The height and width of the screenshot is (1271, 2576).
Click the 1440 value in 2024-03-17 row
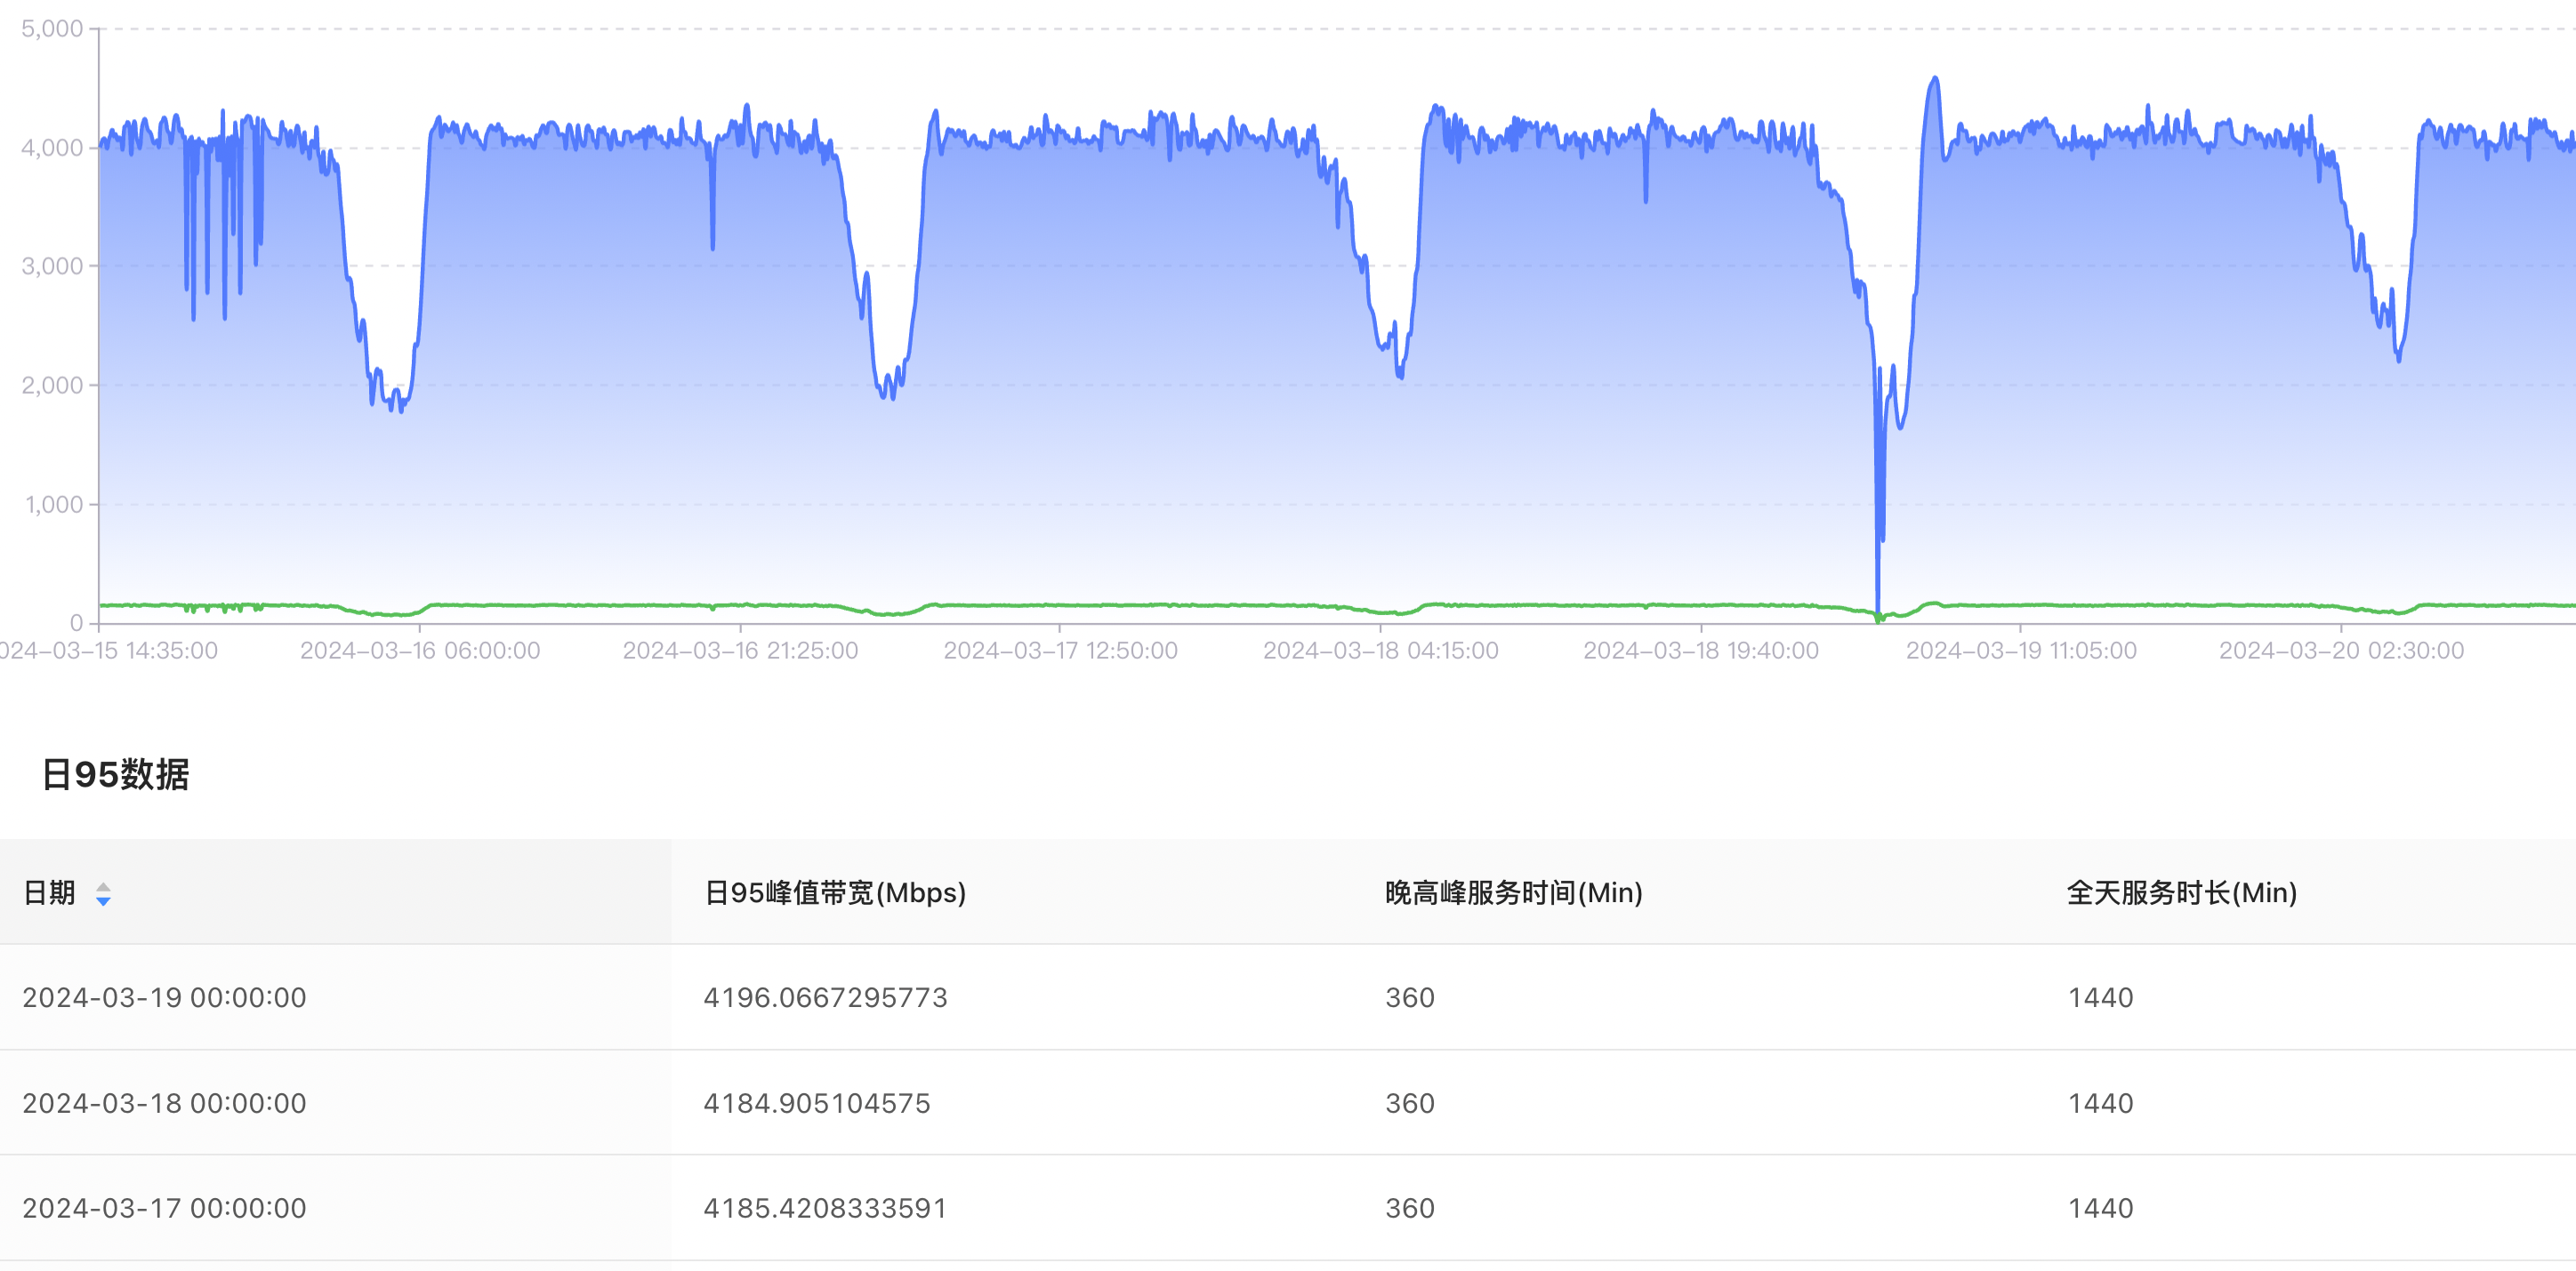pos(2100,1208)
